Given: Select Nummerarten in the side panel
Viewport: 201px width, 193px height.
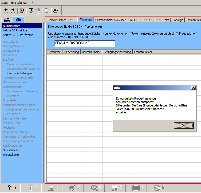Looking at the screenshot, I should click(22, 26).
